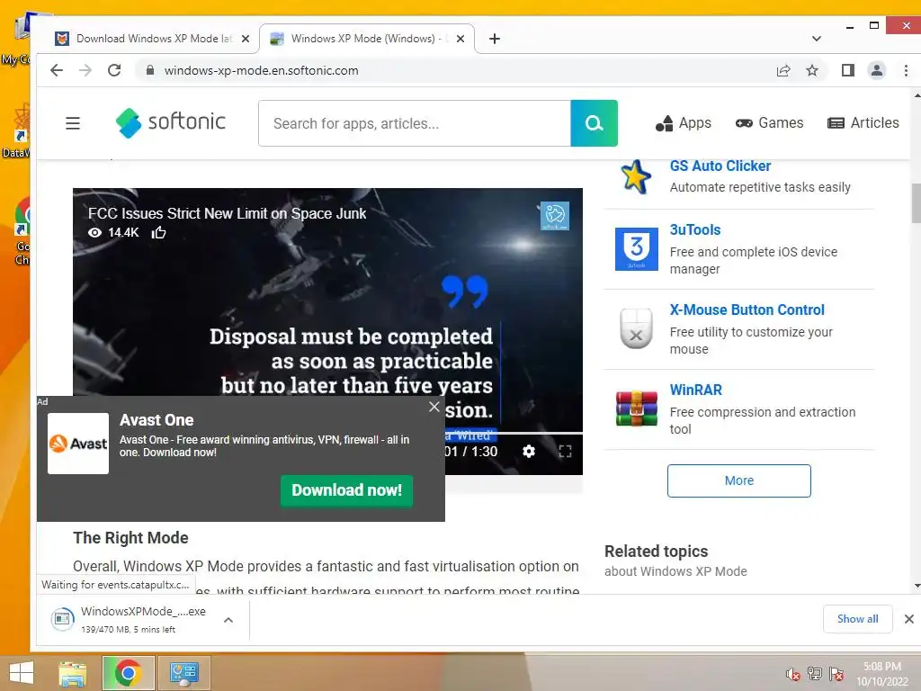Screen dimensions: 921x691
Task: Click 'Automate repetitive tasks easily' description
Action: click(759, 187)
